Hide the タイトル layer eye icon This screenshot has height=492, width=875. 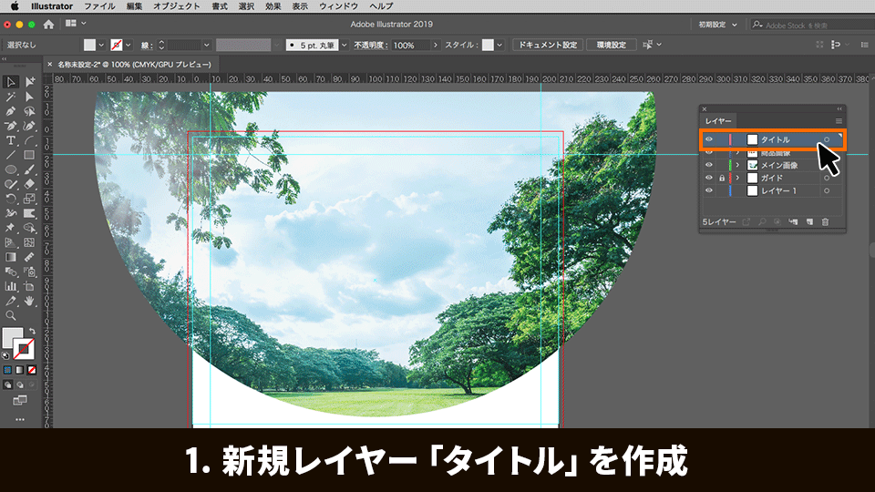(x=709, y=139)
